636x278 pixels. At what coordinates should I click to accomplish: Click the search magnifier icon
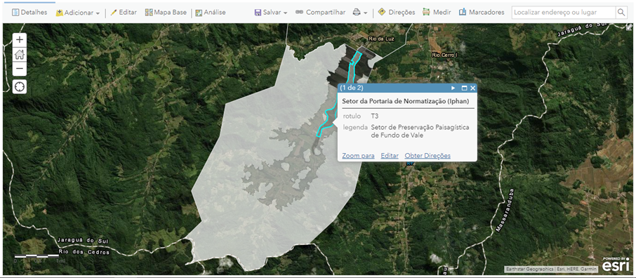coord(621,13)
